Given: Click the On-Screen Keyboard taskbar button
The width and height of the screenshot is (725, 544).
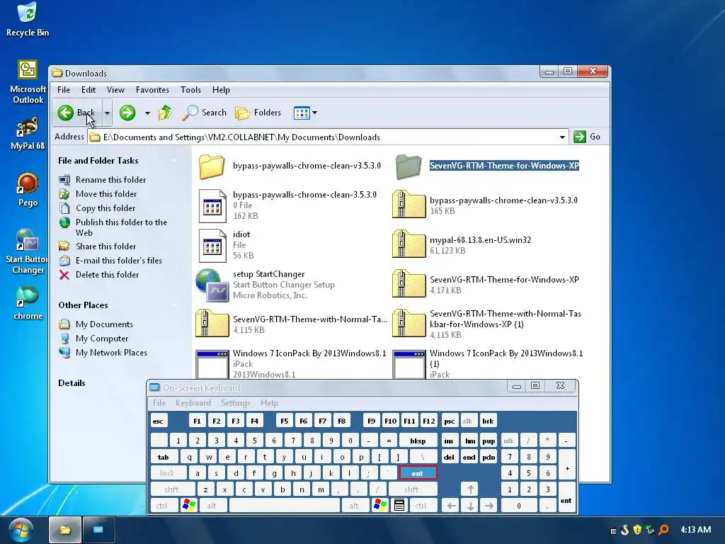Looking at the screenshot, I should (x=98, y=530).
